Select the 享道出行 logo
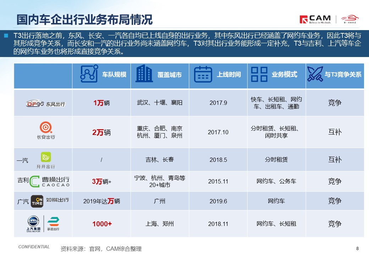369x255 pixels. click(x=53, y=224)
